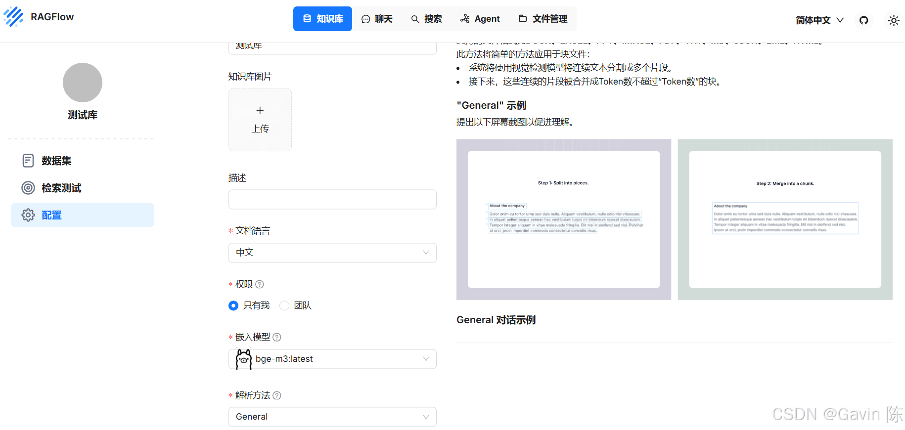The height and width of the screenshot is (430, 905).
Task: Click the 知识库图片 label
Action: (x=250, y=77)
